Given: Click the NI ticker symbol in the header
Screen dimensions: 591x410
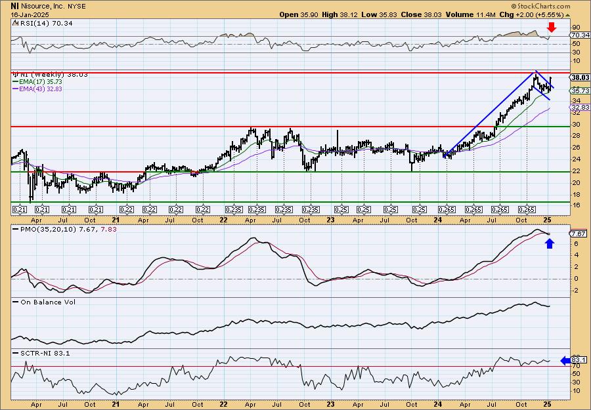Looking at the screenshot, I should (x=14, y=6).
